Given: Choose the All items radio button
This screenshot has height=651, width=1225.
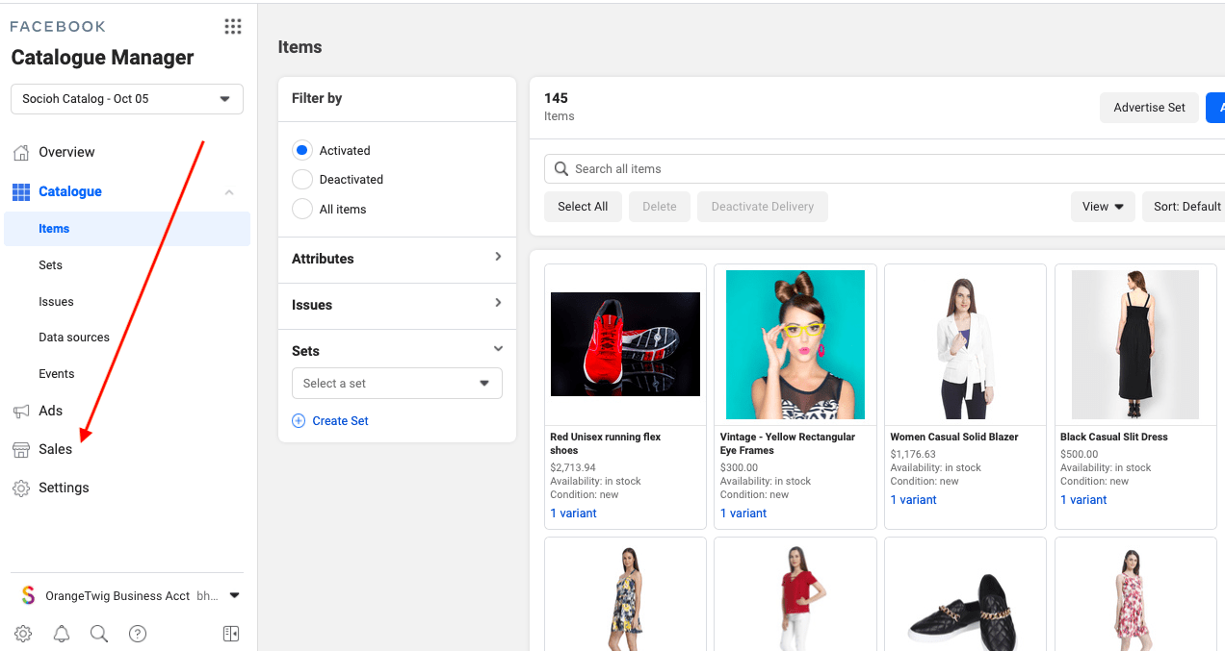Looking at the screenshot, I should click(x=302, y=209).
